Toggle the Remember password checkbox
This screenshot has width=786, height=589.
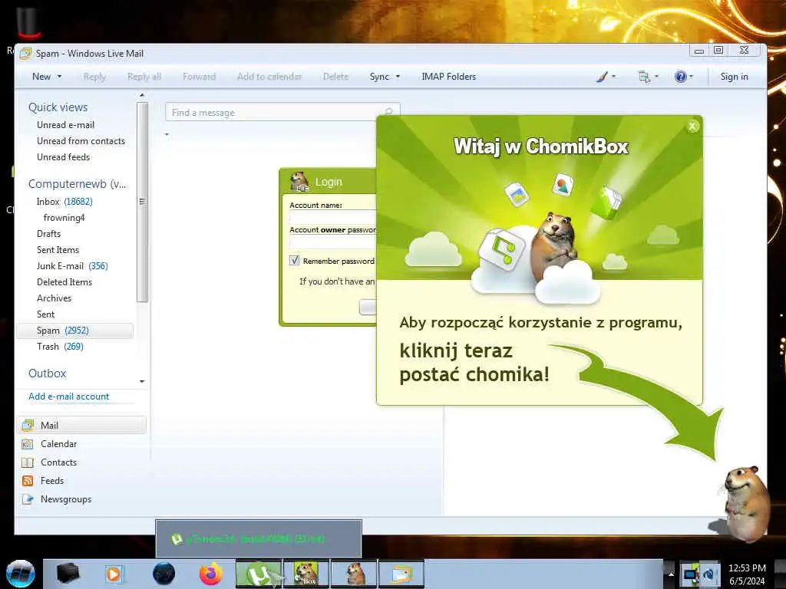click(x=294, y=261)
